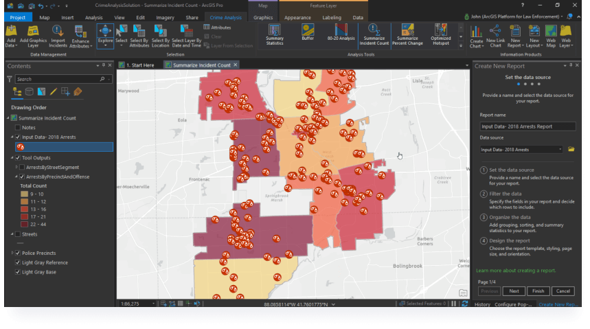
Task: Open the Appearance contextual tab
Action: (x=297, y=17)
